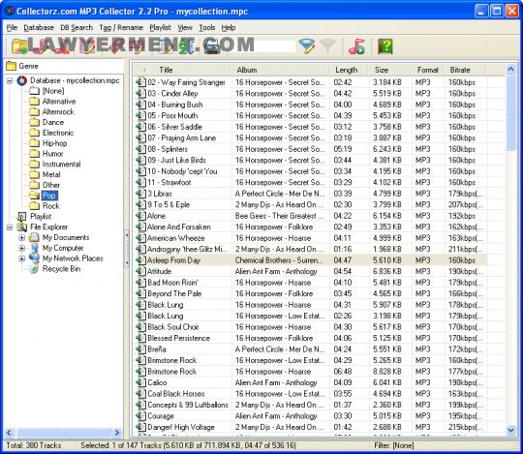
Task: Sort tracks by the Format column header
Action: (x=428, y=70)
